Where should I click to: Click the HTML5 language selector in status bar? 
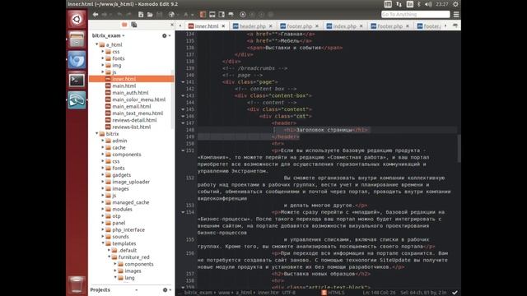(333, 293)
